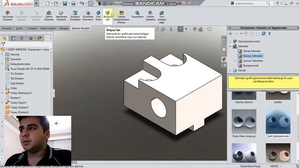
Task: Open the MMGS units dropdown in status bar
Action: click(276, 166)
